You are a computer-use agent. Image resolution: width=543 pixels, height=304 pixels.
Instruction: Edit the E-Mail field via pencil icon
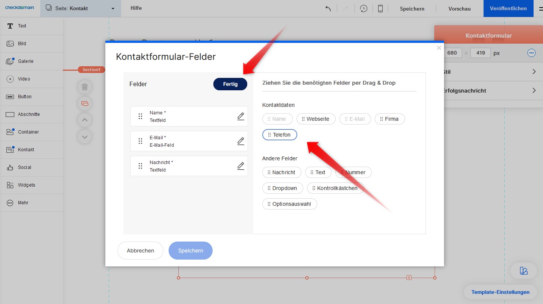click(241, 141)
